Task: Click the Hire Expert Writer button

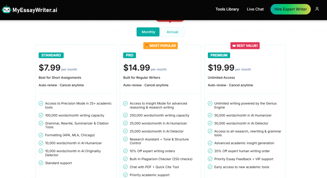Action: click(291, 9)
